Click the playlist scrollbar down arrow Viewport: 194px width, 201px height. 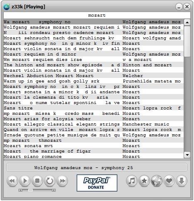tap(187, 155)
